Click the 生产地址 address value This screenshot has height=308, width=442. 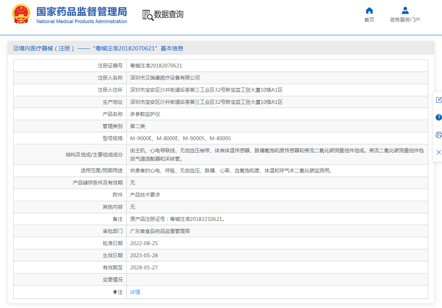[206, 102]
